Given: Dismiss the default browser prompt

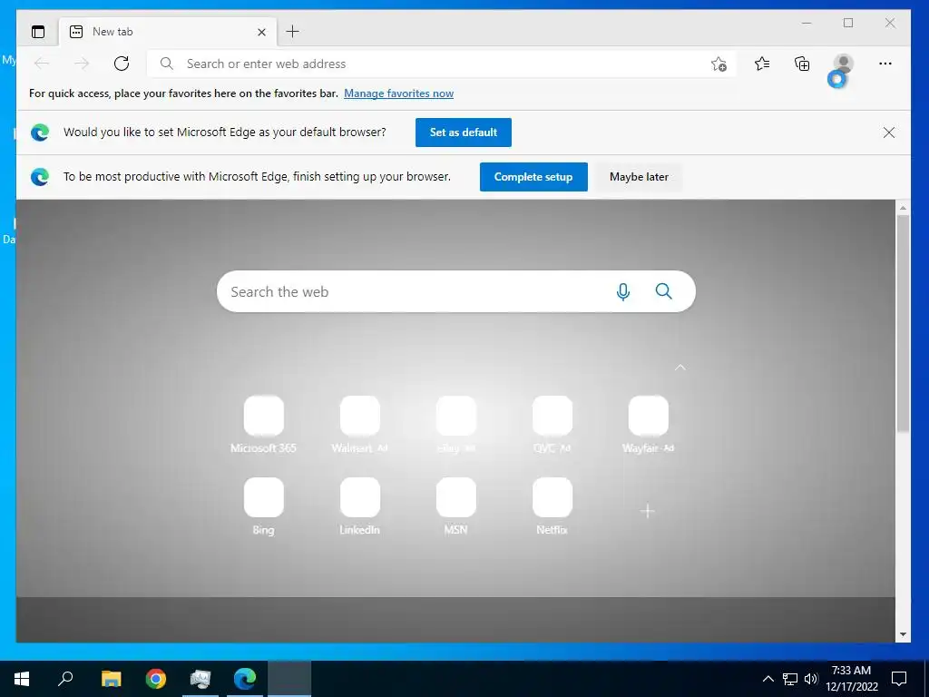Looking at the screenshot, I should click(889, 133).
